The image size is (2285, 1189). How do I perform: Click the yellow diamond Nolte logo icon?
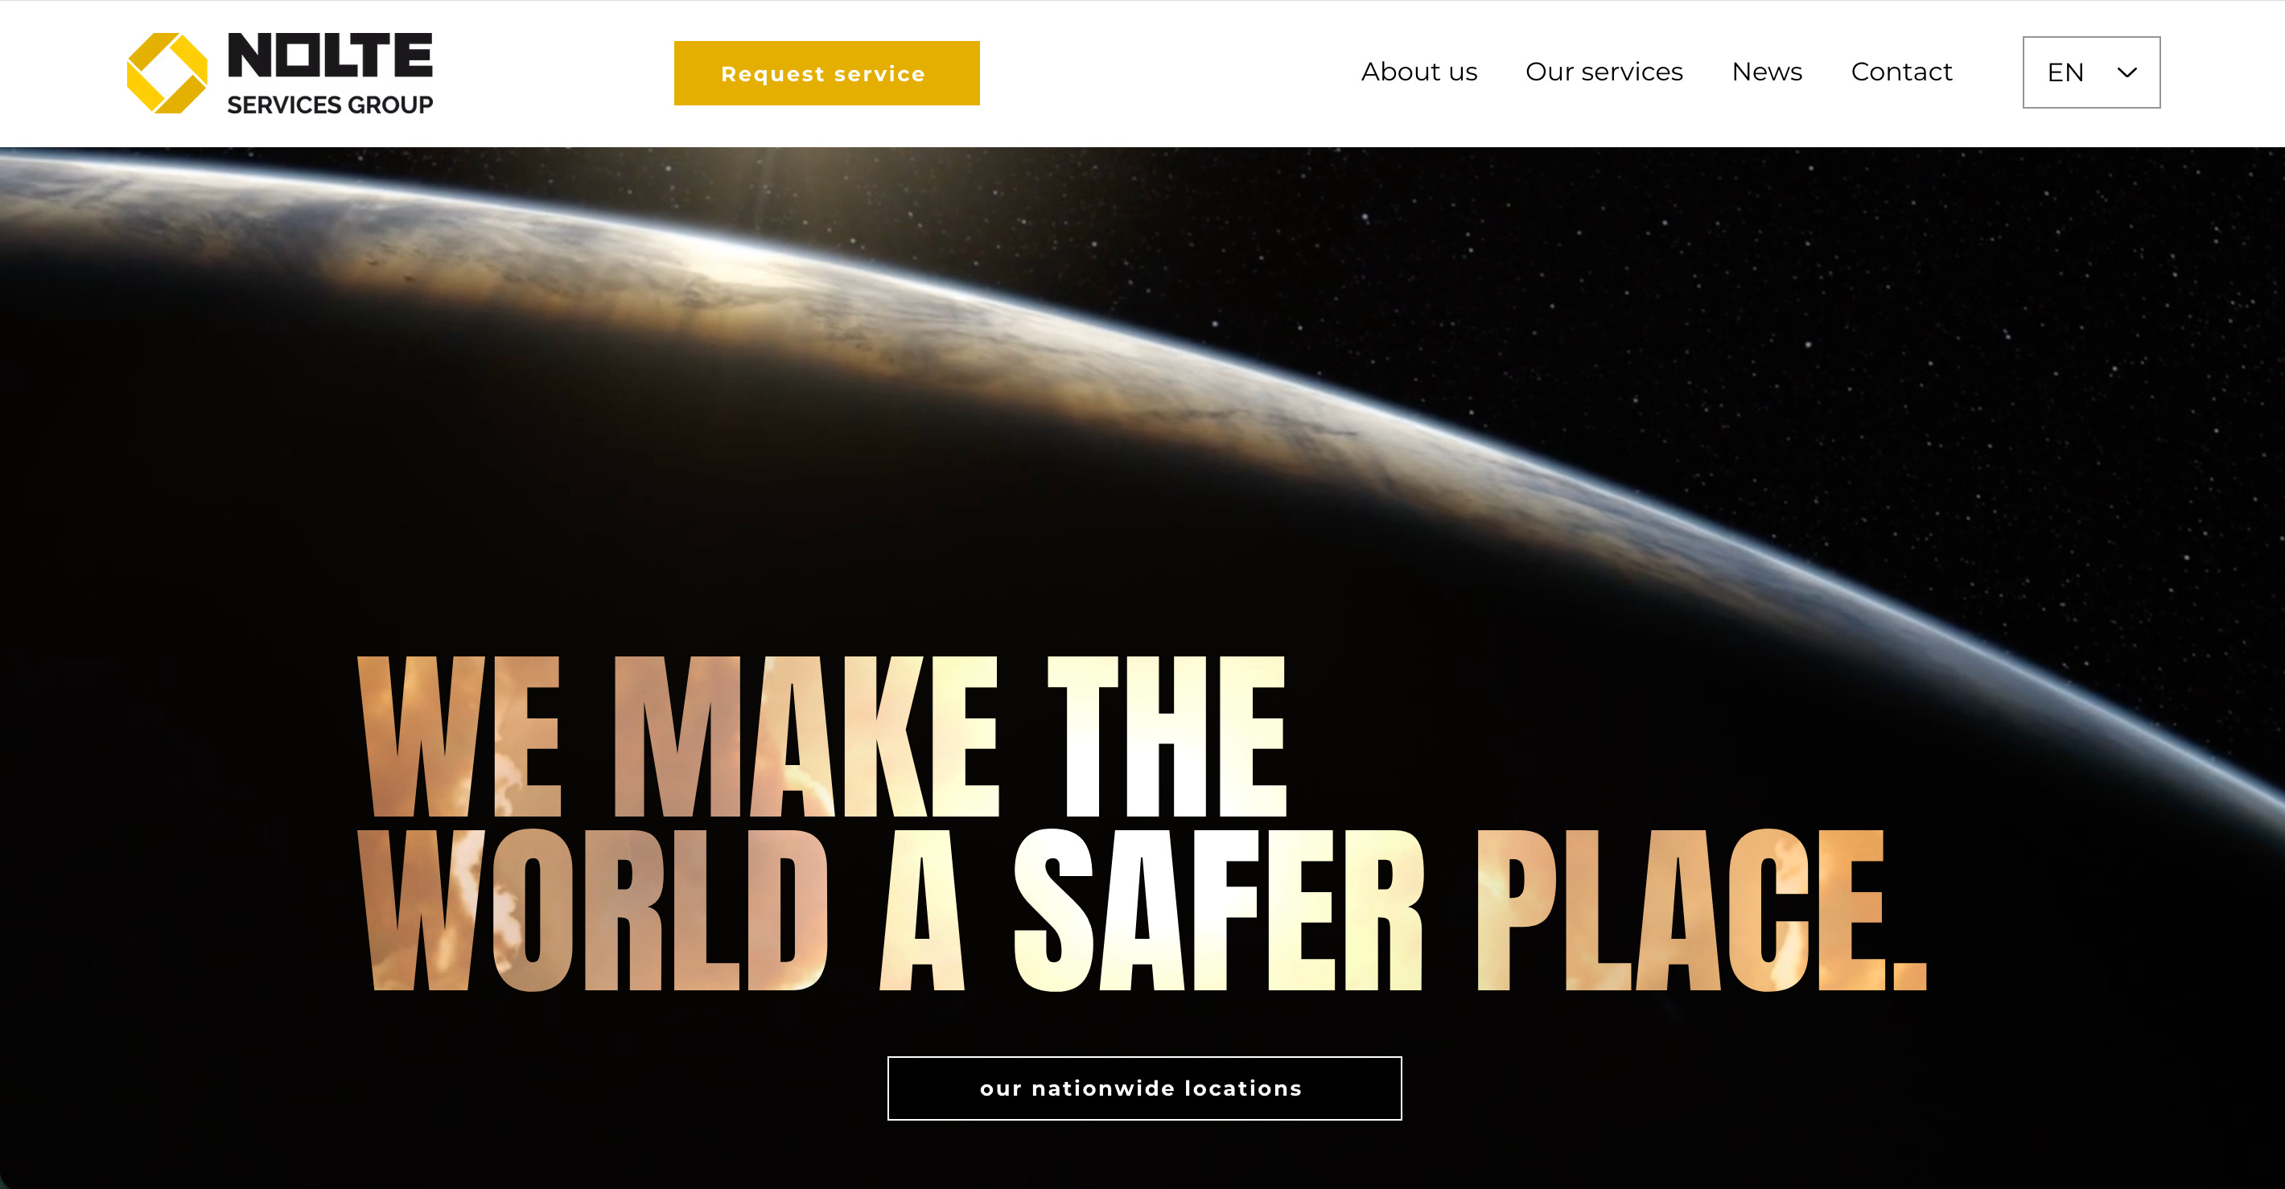tap(167, 72)
